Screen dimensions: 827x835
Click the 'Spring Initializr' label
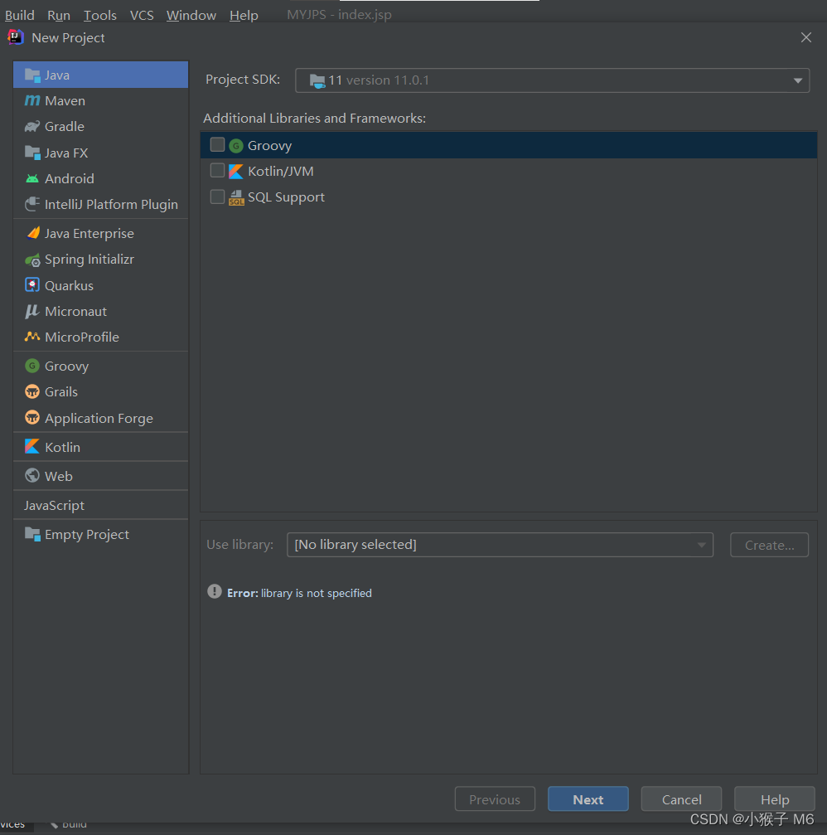pos(89,260)
